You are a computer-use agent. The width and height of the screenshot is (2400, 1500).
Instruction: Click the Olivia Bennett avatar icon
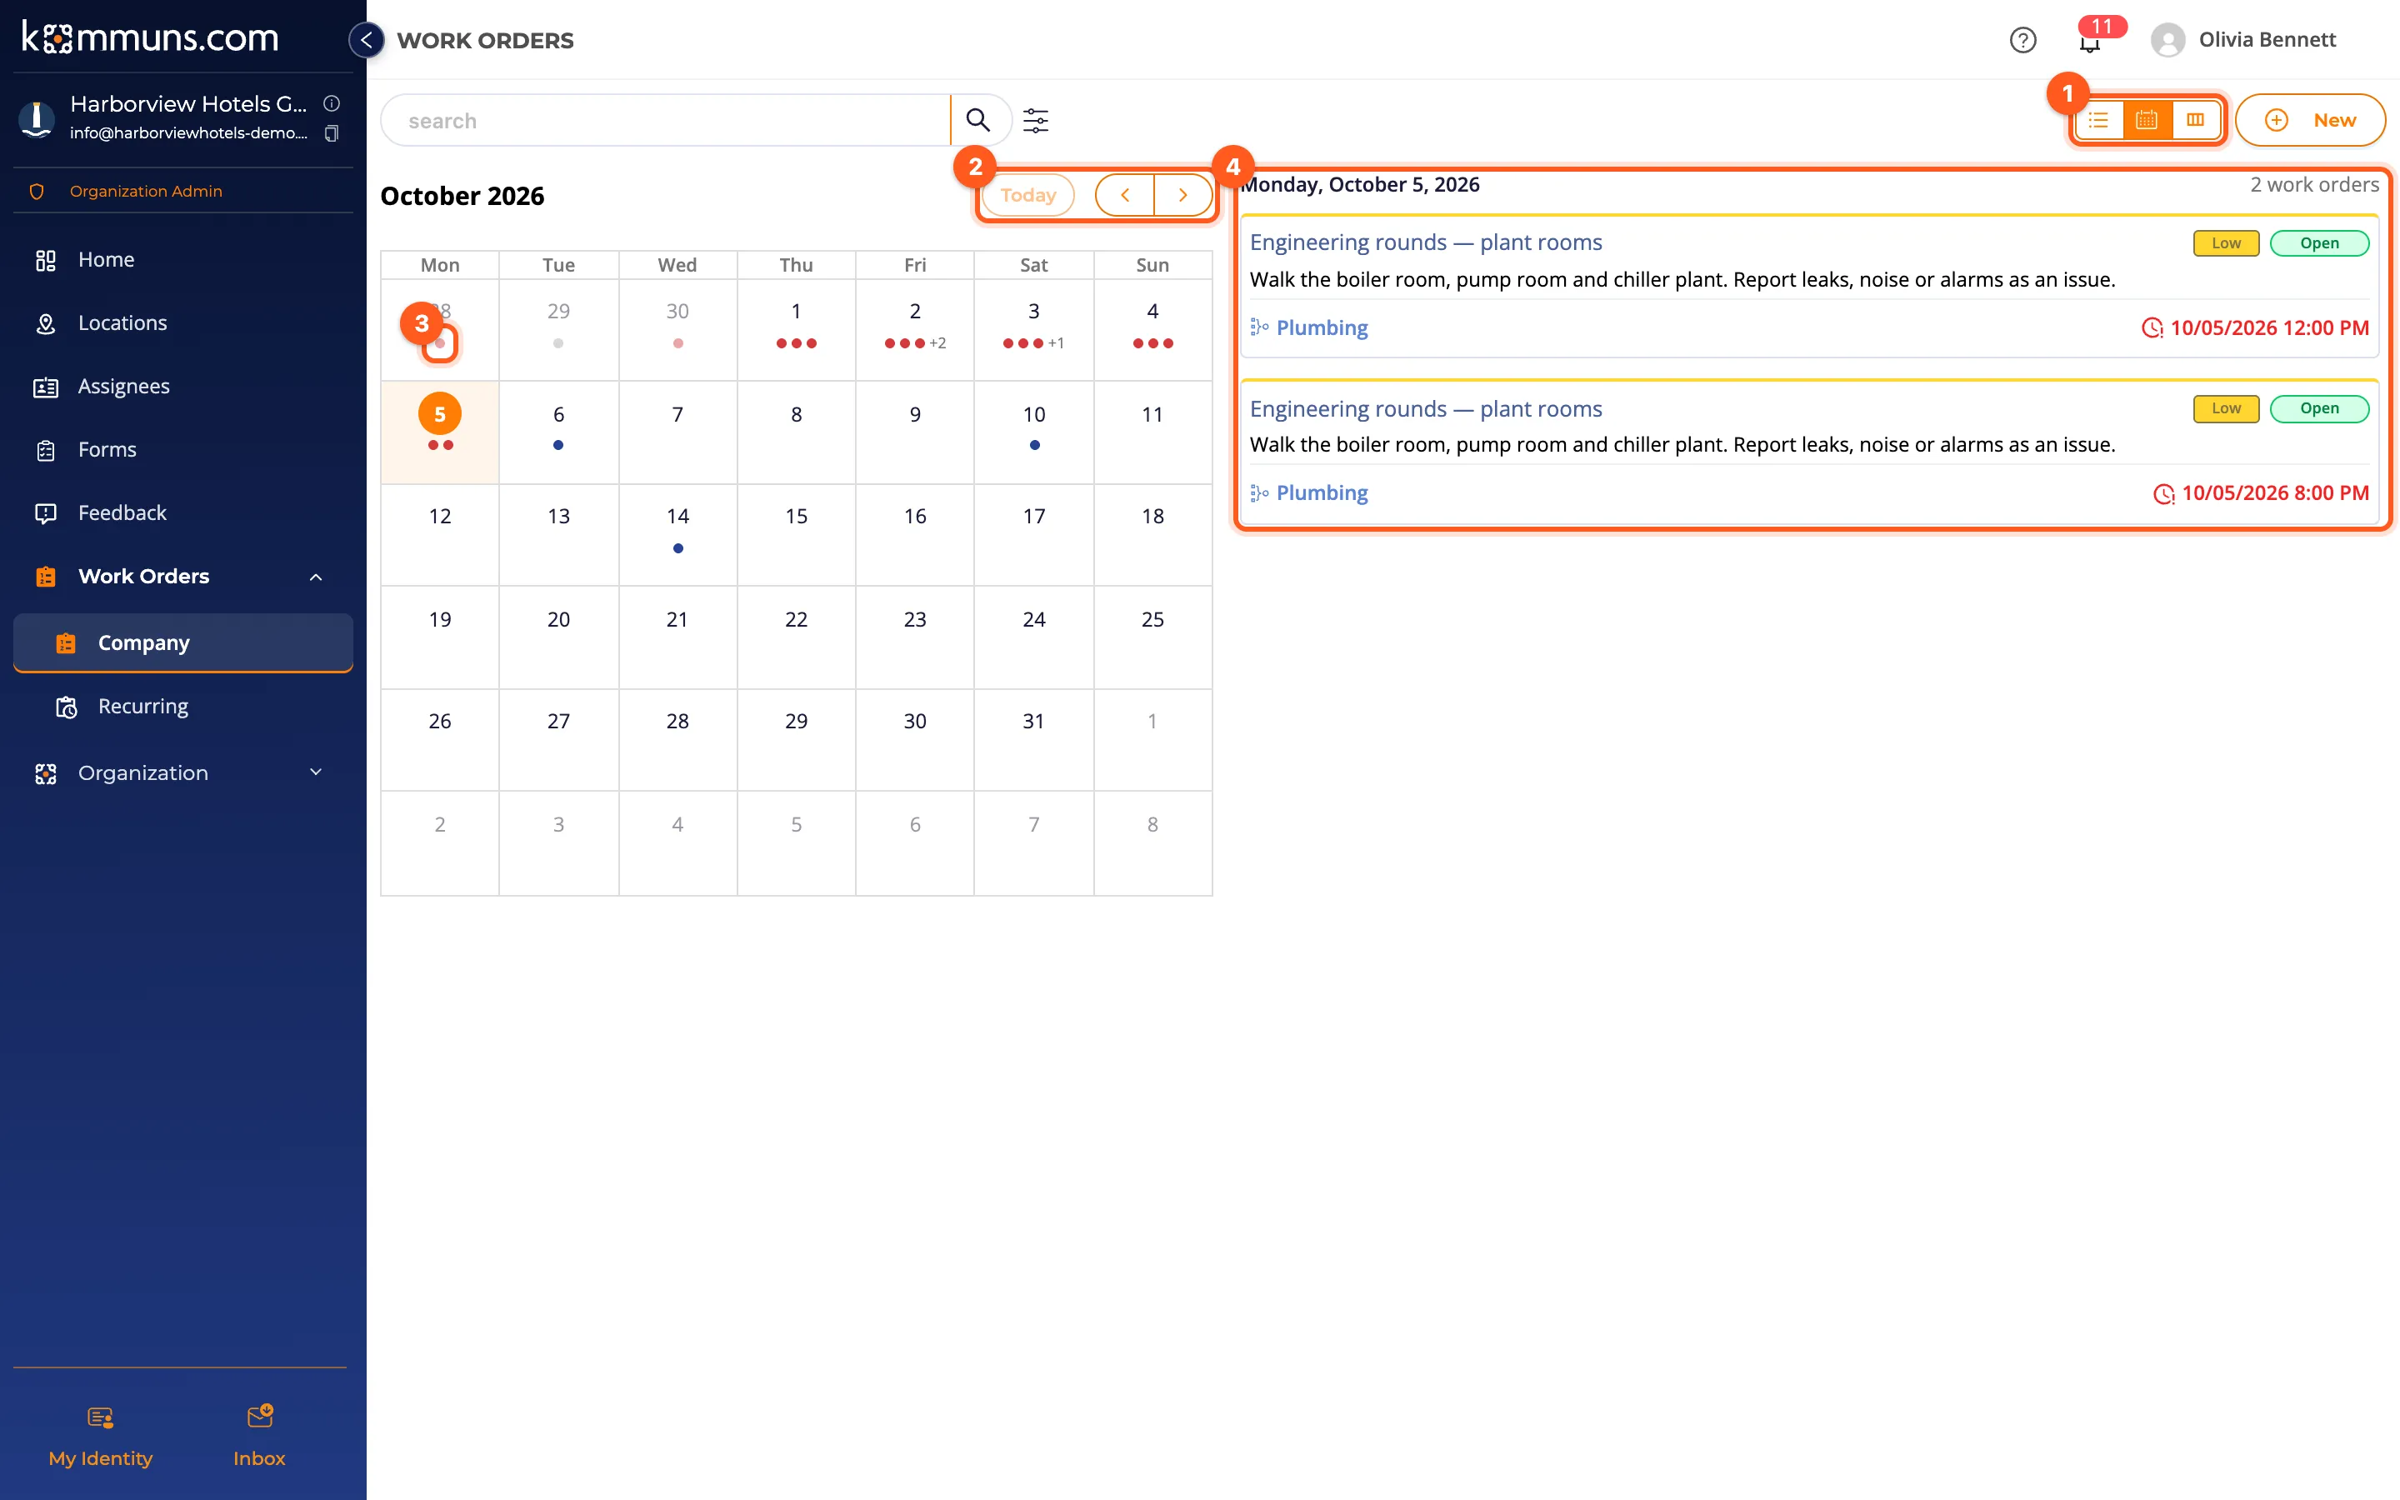[x=2168, y=40]
